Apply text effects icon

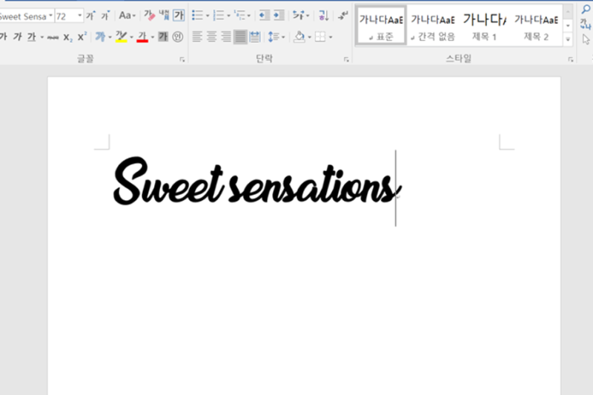coord(100,36)
